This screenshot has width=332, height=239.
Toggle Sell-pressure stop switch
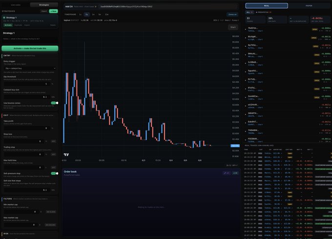click(x=55, y=174)
